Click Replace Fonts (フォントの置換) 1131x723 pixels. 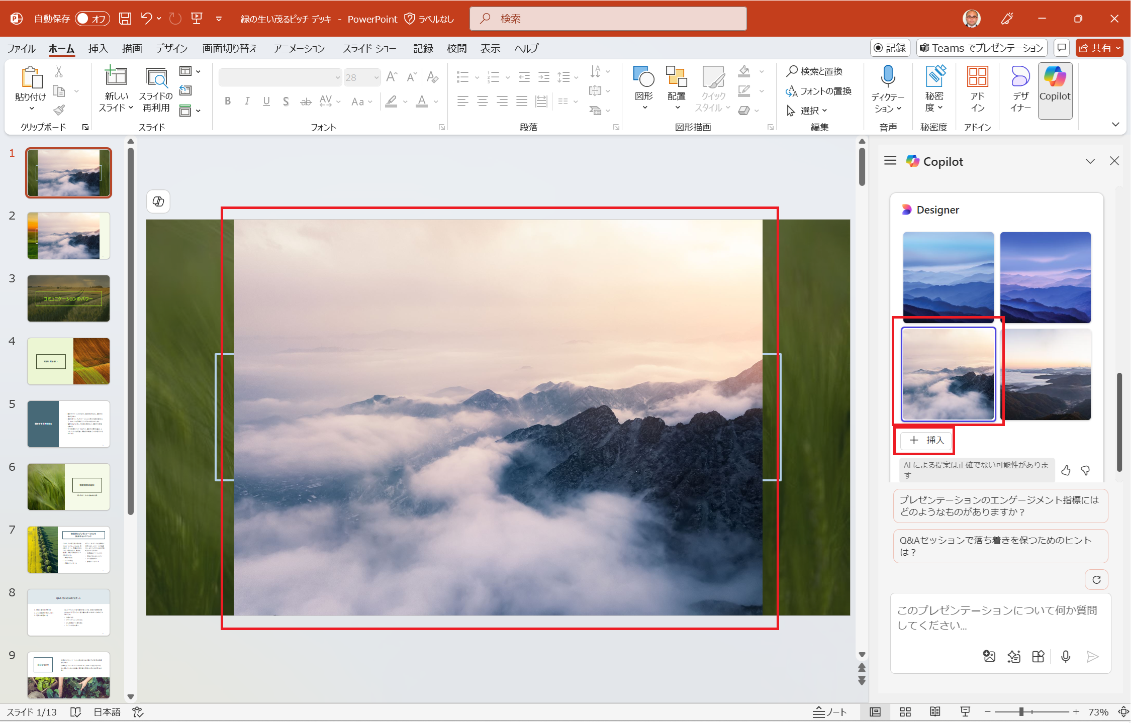coord(819,91)
